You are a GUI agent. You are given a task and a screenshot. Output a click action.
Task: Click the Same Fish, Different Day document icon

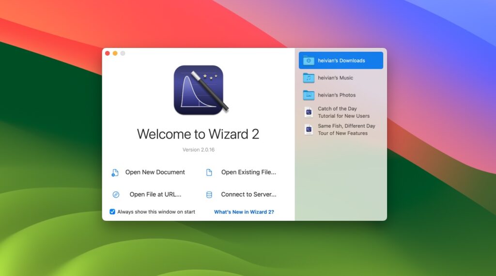[x=309, y=130]
